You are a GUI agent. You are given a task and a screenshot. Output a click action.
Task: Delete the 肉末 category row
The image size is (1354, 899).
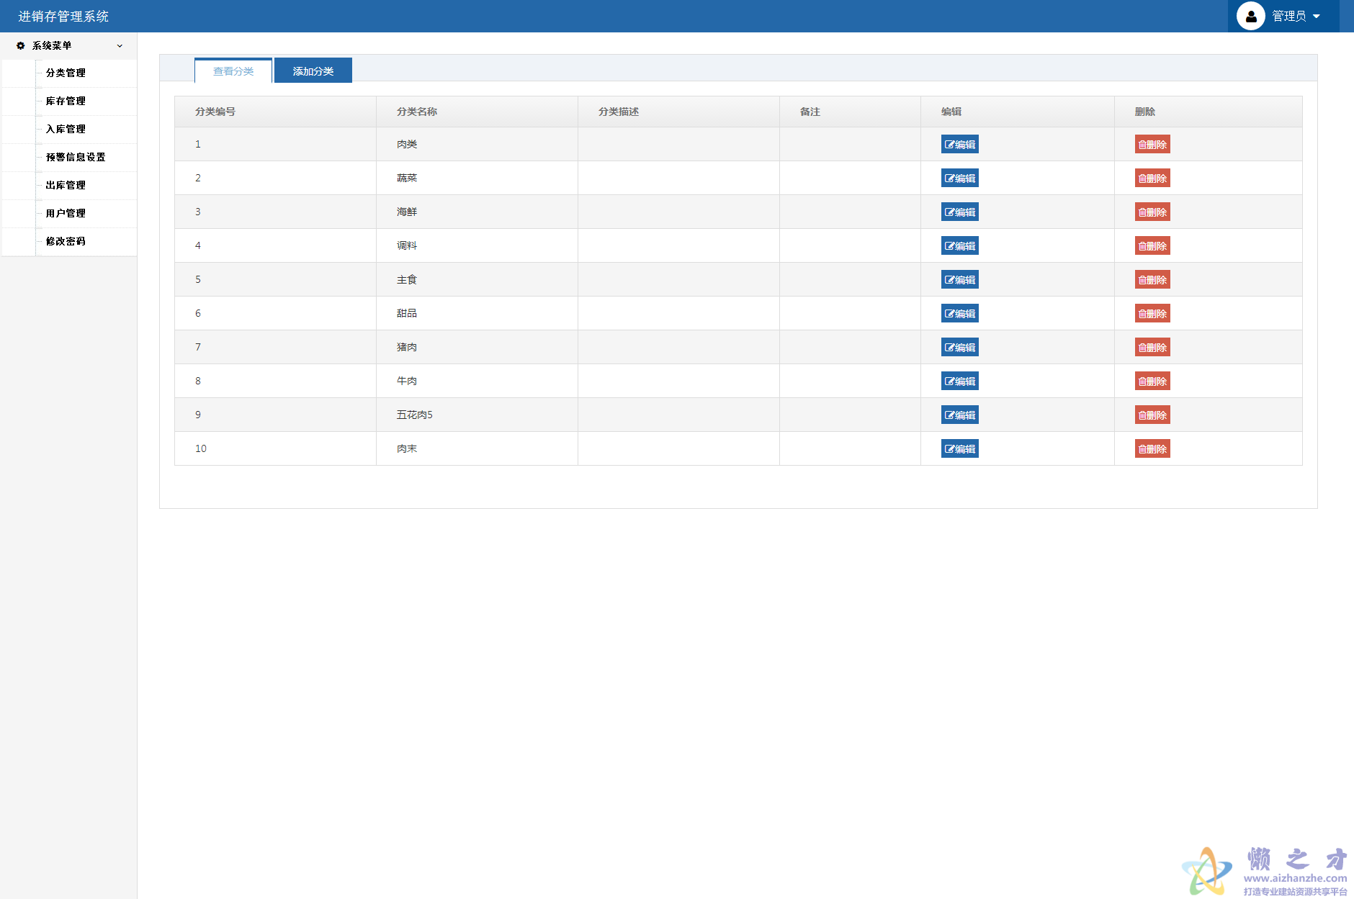[x=1152, y=449]
